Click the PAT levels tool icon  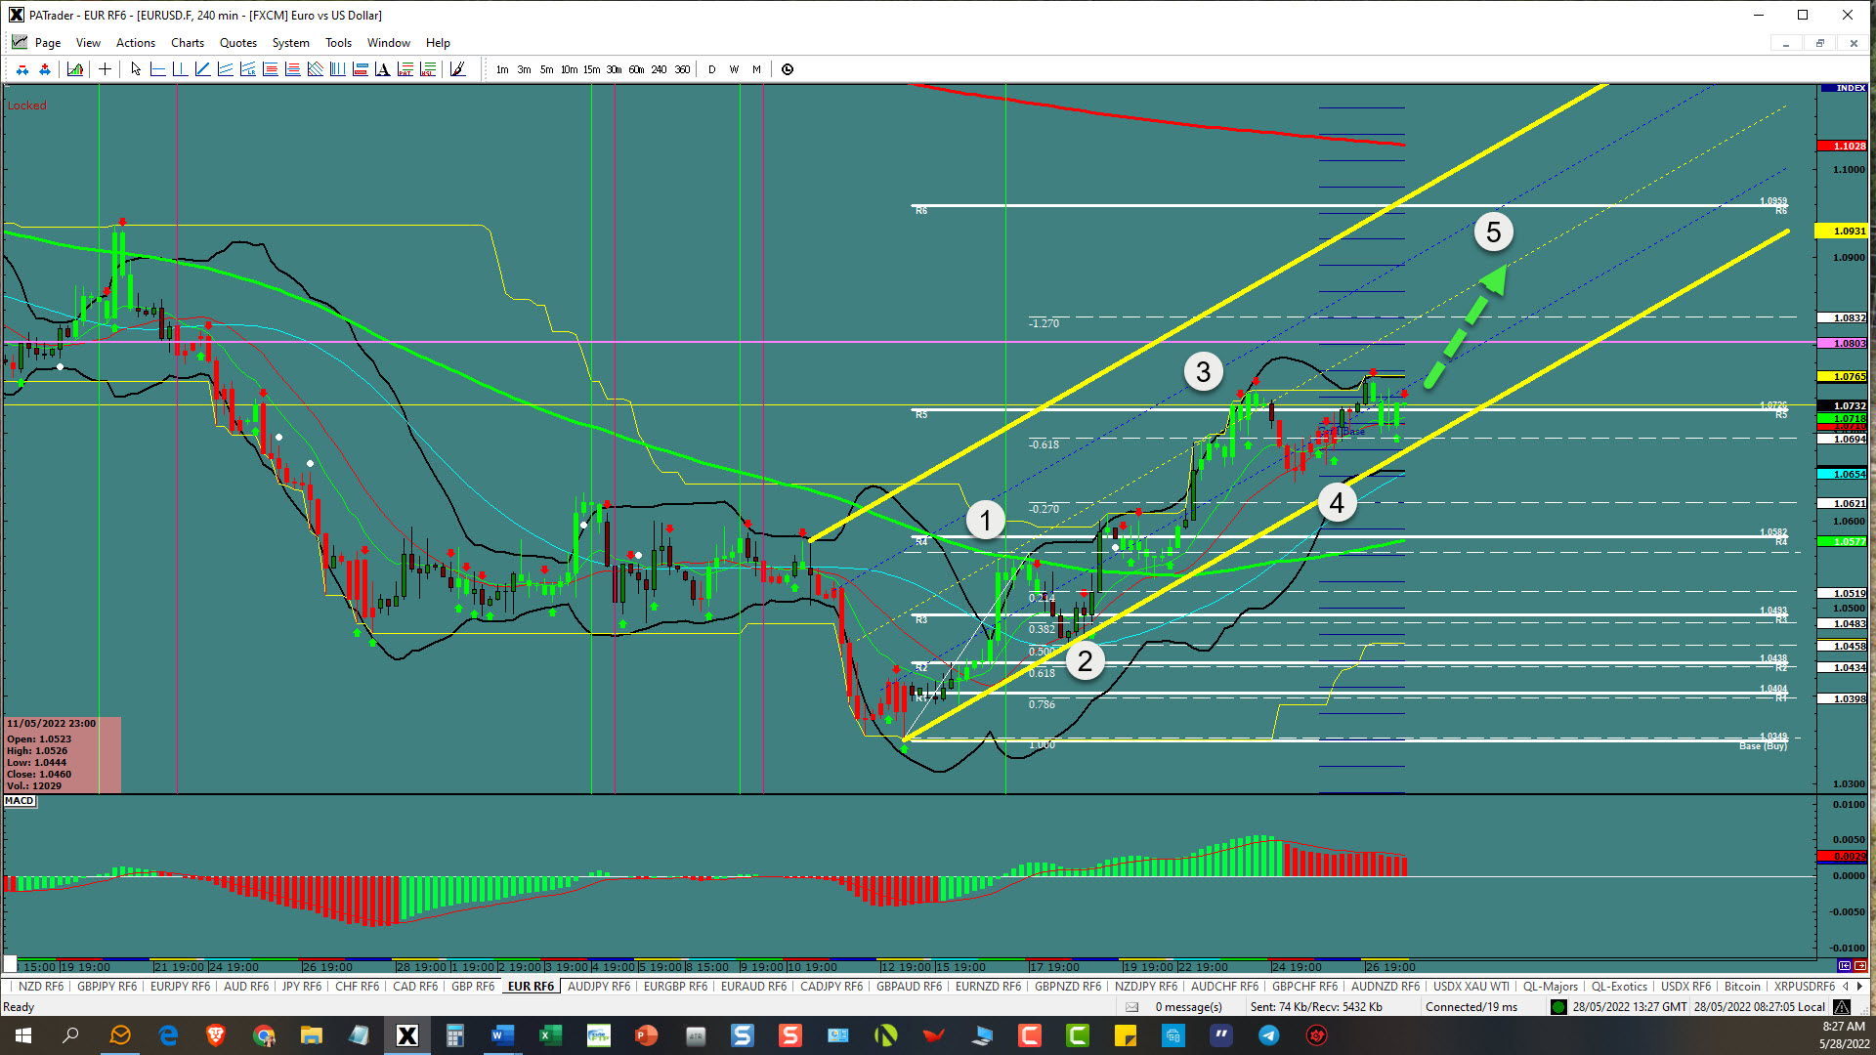[405, 69]
